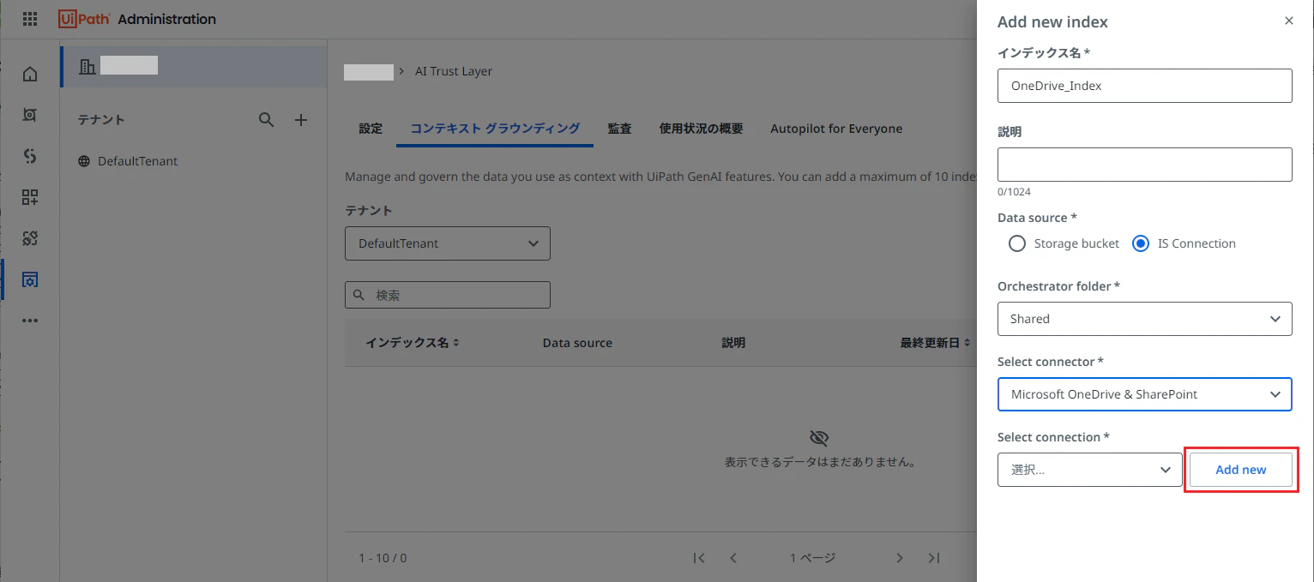1314x582 pixels.
Task: Open the Orchestrator folder dropdown
Action: (x=1145, y=319)
